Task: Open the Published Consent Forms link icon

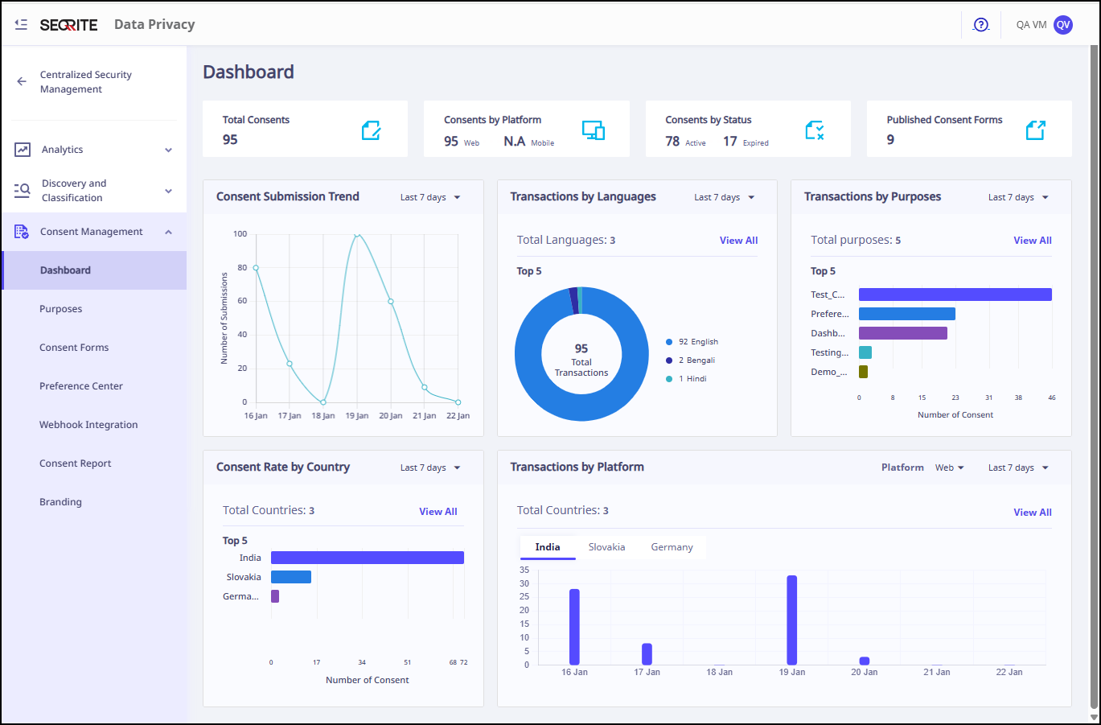Action: click(x=1035, y=130)
